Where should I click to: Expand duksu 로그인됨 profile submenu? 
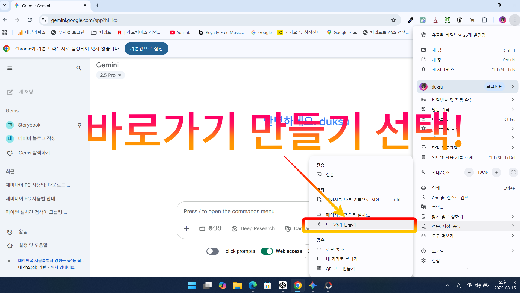tap(468, 87)
